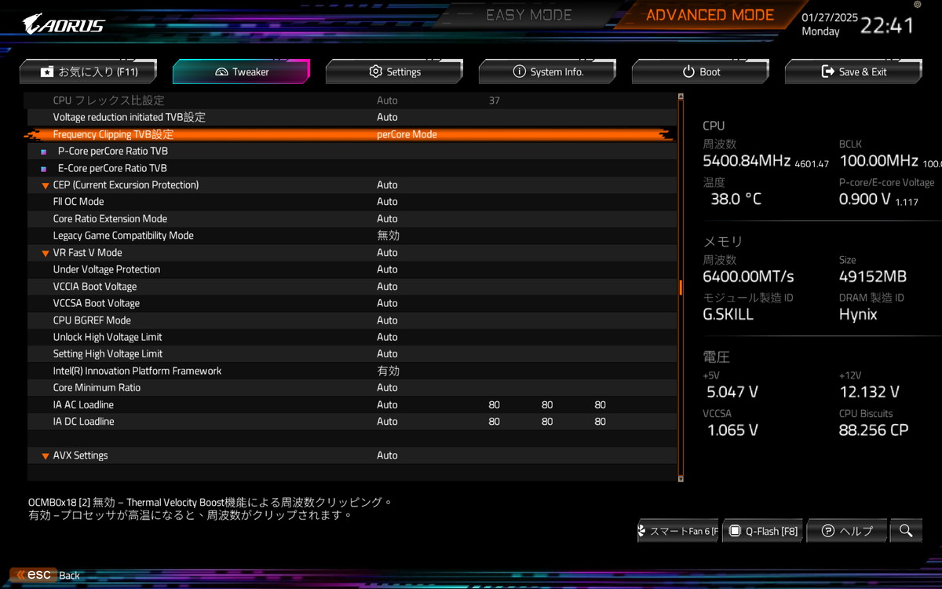Click the gear icon on Settings tab

pos(375,71)
